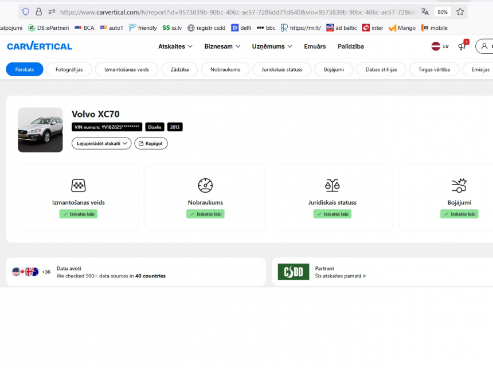The width and height of the screenshot is (493, 368).
Task: Open the mobile bookmark
Action: (x=434, y=28)
